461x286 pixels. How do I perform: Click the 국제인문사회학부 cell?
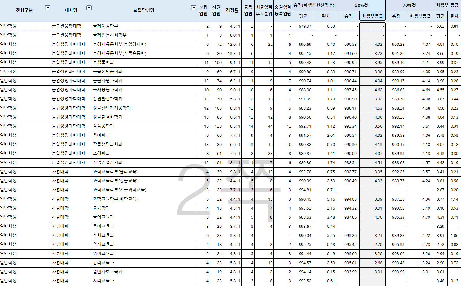click(x=144, y=35)
